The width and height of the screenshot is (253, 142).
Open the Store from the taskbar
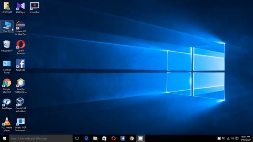(104, 138)
